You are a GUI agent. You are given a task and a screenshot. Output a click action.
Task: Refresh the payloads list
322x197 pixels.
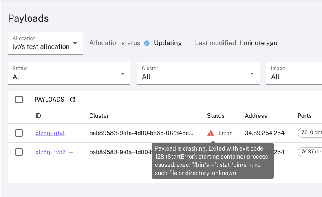click(73, 100)
